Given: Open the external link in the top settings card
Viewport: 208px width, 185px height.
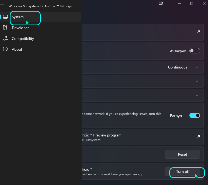Looking at the screenshot, I should coord(198,32).
